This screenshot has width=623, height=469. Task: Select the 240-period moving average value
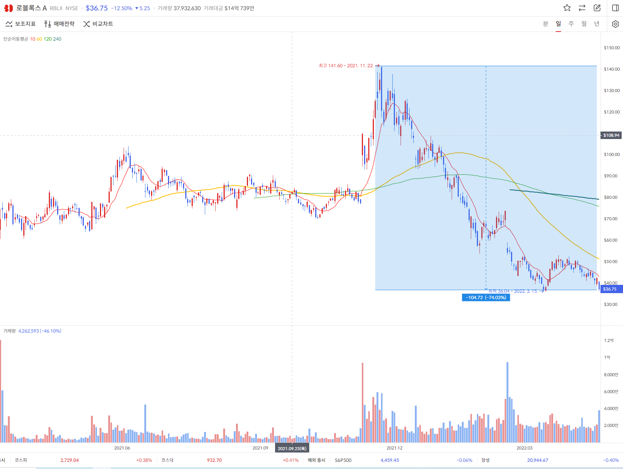click(x=57, y=39)
